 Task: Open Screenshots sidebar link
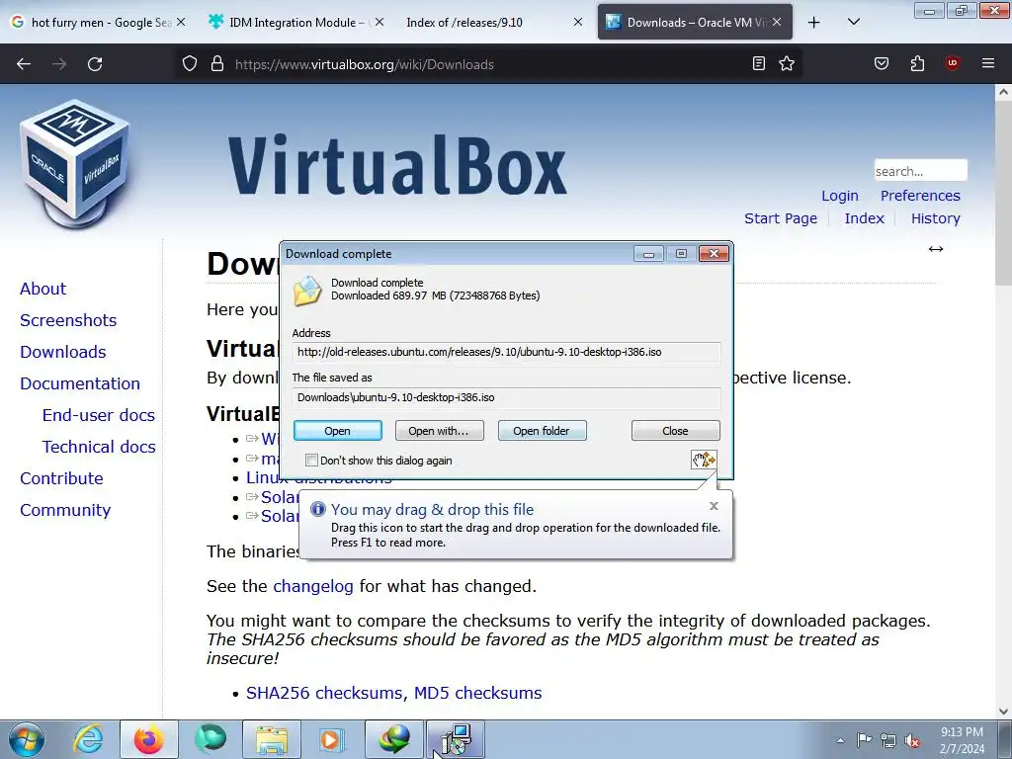coord(68,320)
